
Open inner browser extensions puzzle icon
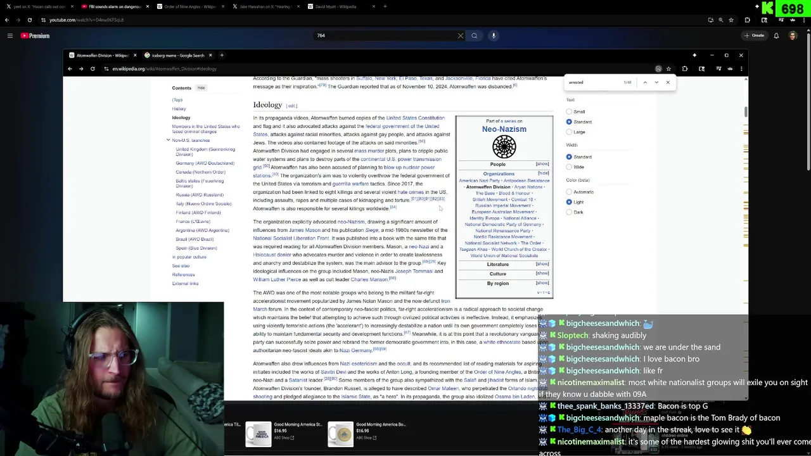685,68
